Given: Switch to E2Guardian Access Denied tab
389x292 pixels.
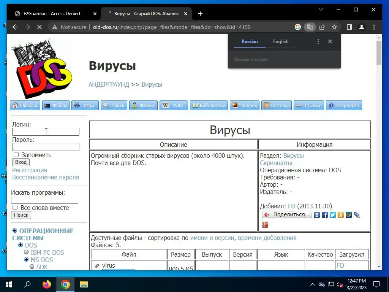Looking at the screenshot, I should [52, 14].
